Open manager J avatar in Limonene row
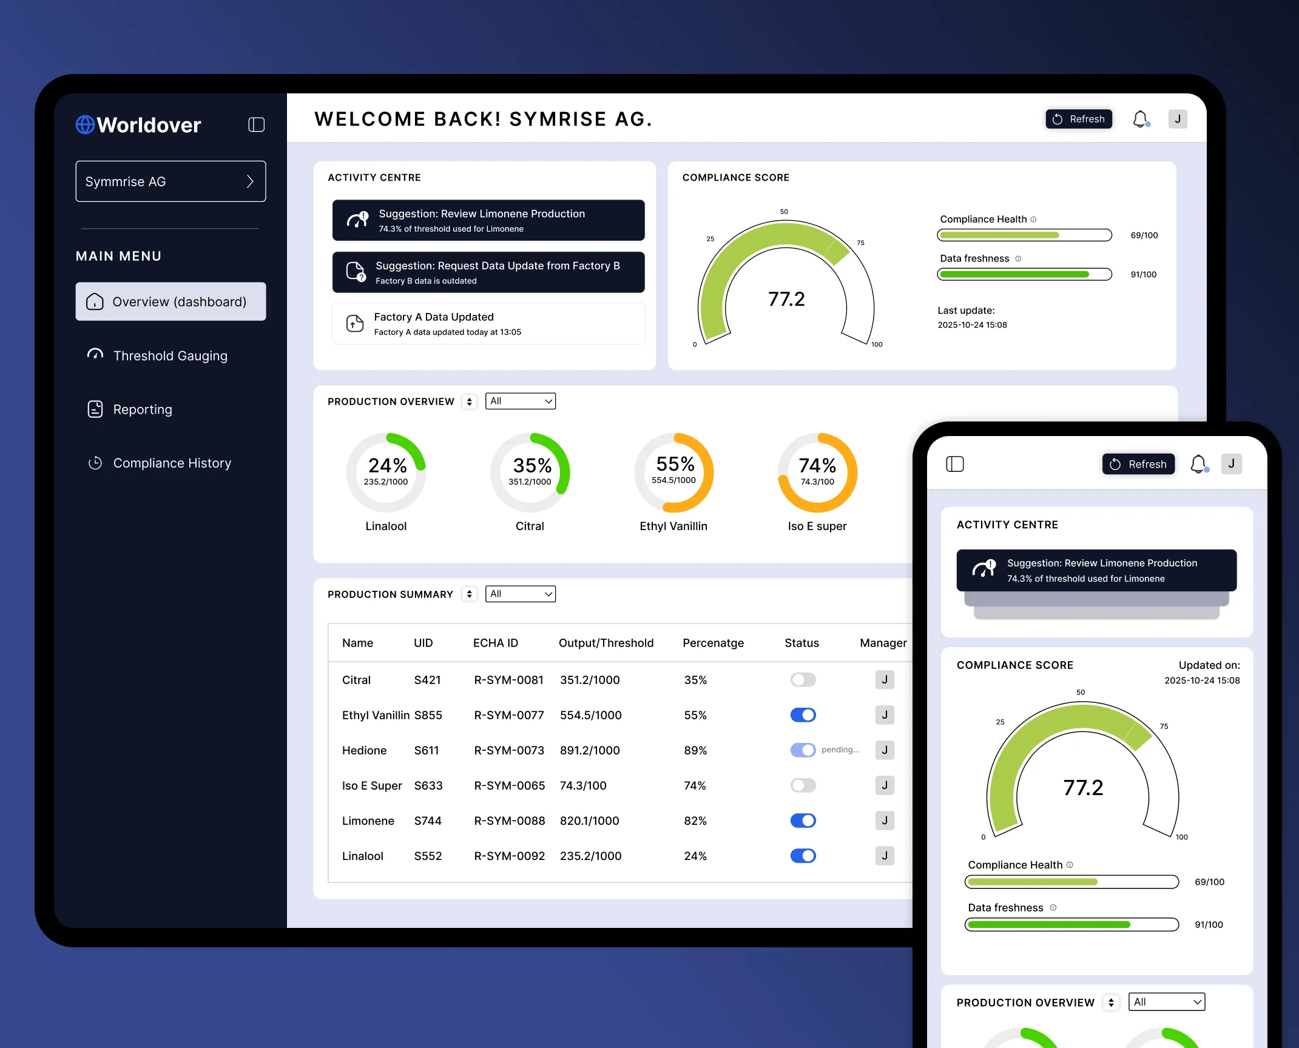Image resolution: width=1299 pixels, height=1048 pixels. pyautogui.click(x=885, y=821)
